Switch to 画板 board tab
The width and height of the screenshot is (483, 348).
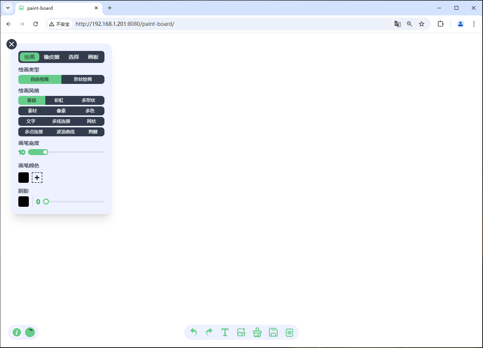point(93,57)
